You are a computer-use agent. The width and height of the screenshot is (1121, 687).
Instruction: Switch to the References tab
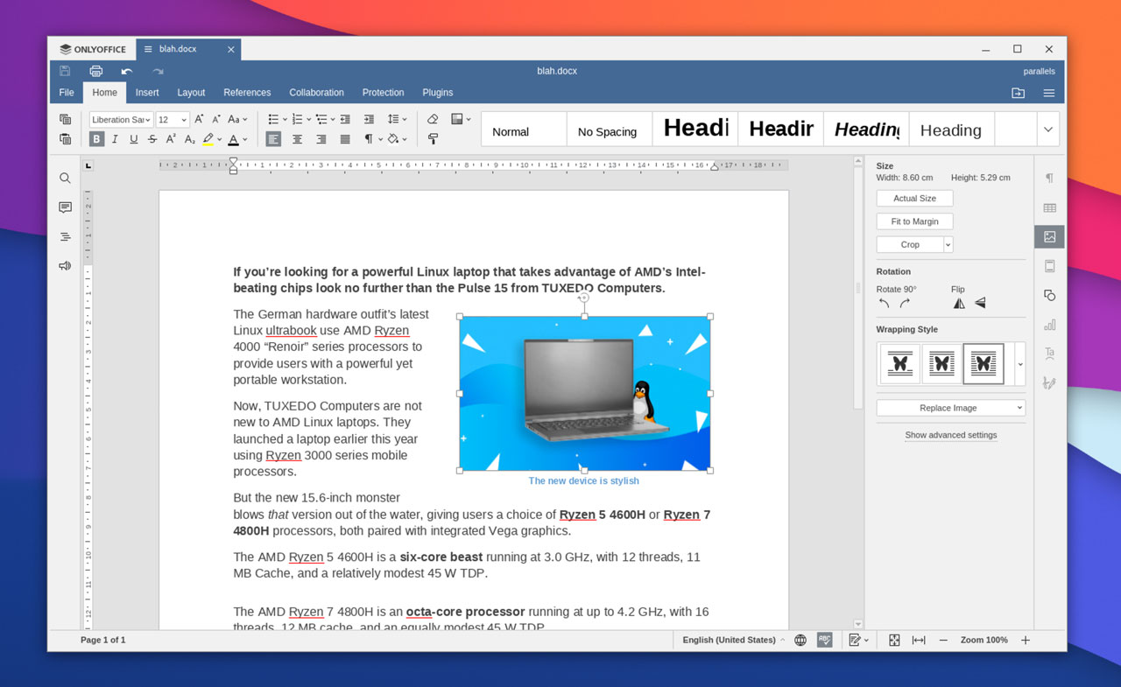coord(247,93)
